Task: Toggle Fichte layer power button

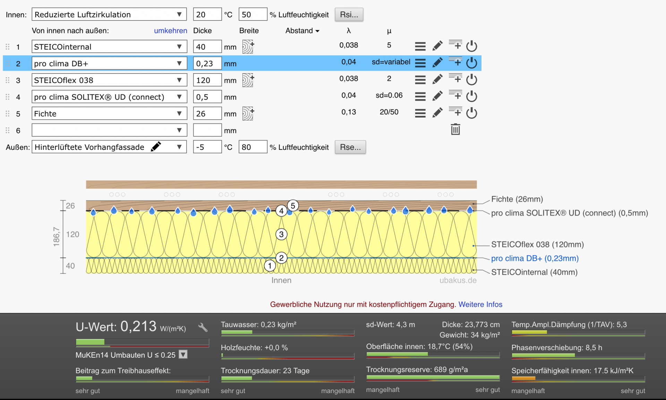Action: (x=471, y=112)
